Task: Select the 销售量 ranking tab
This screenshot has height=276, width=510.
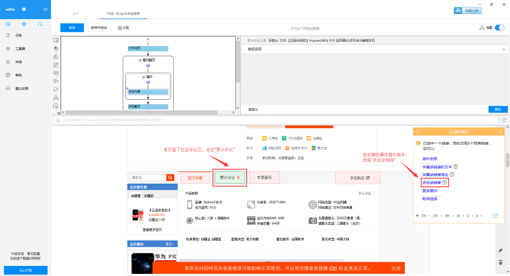Action: click(x=135, y=196)
